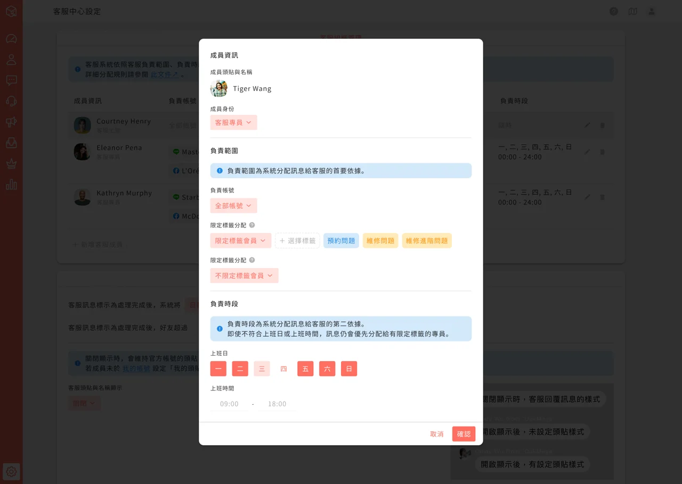Click the cube logo in the sidebar

point(11,11)
